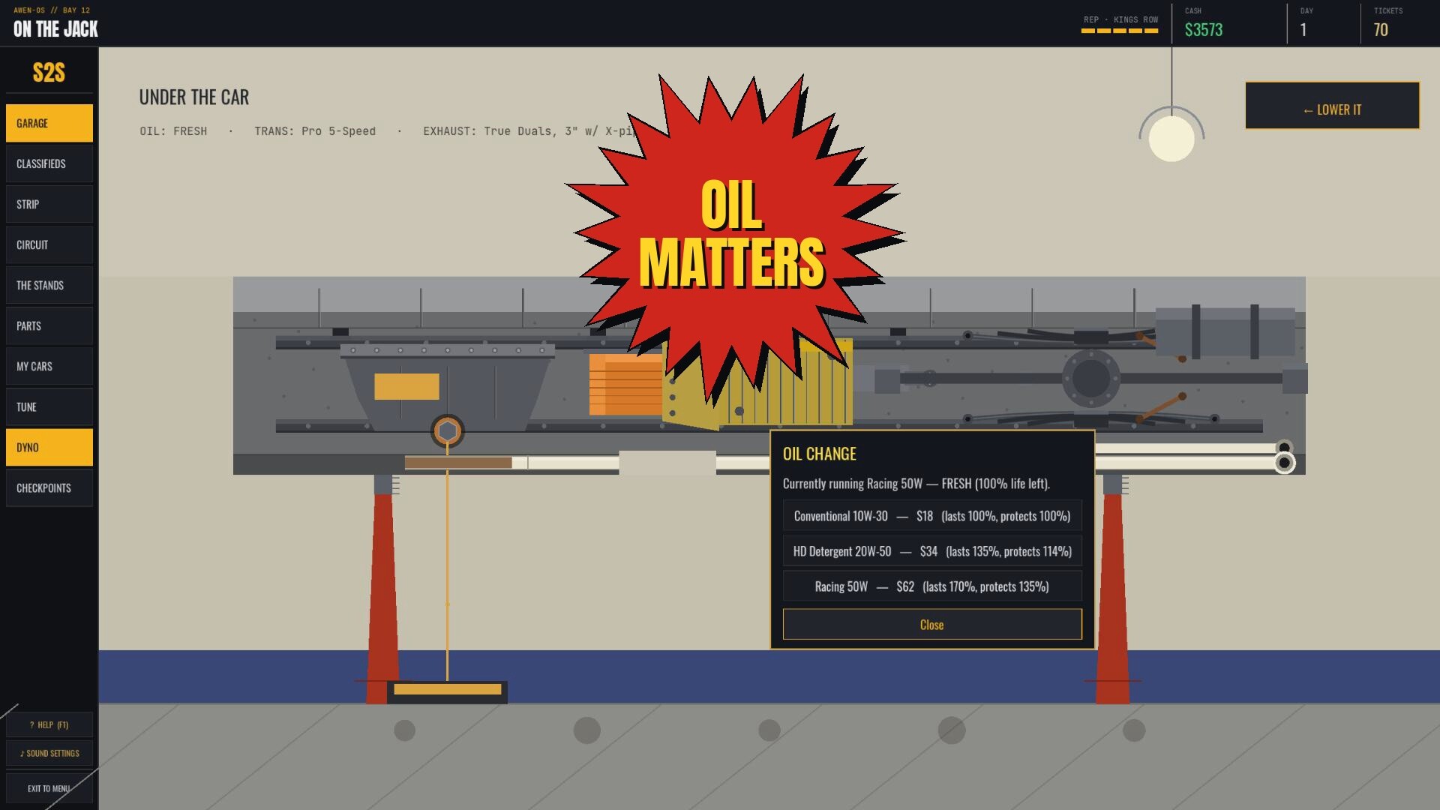Screen dimensions: 1440x810
Task: Click the Day counter value
Action: (x=1303, y=30)
